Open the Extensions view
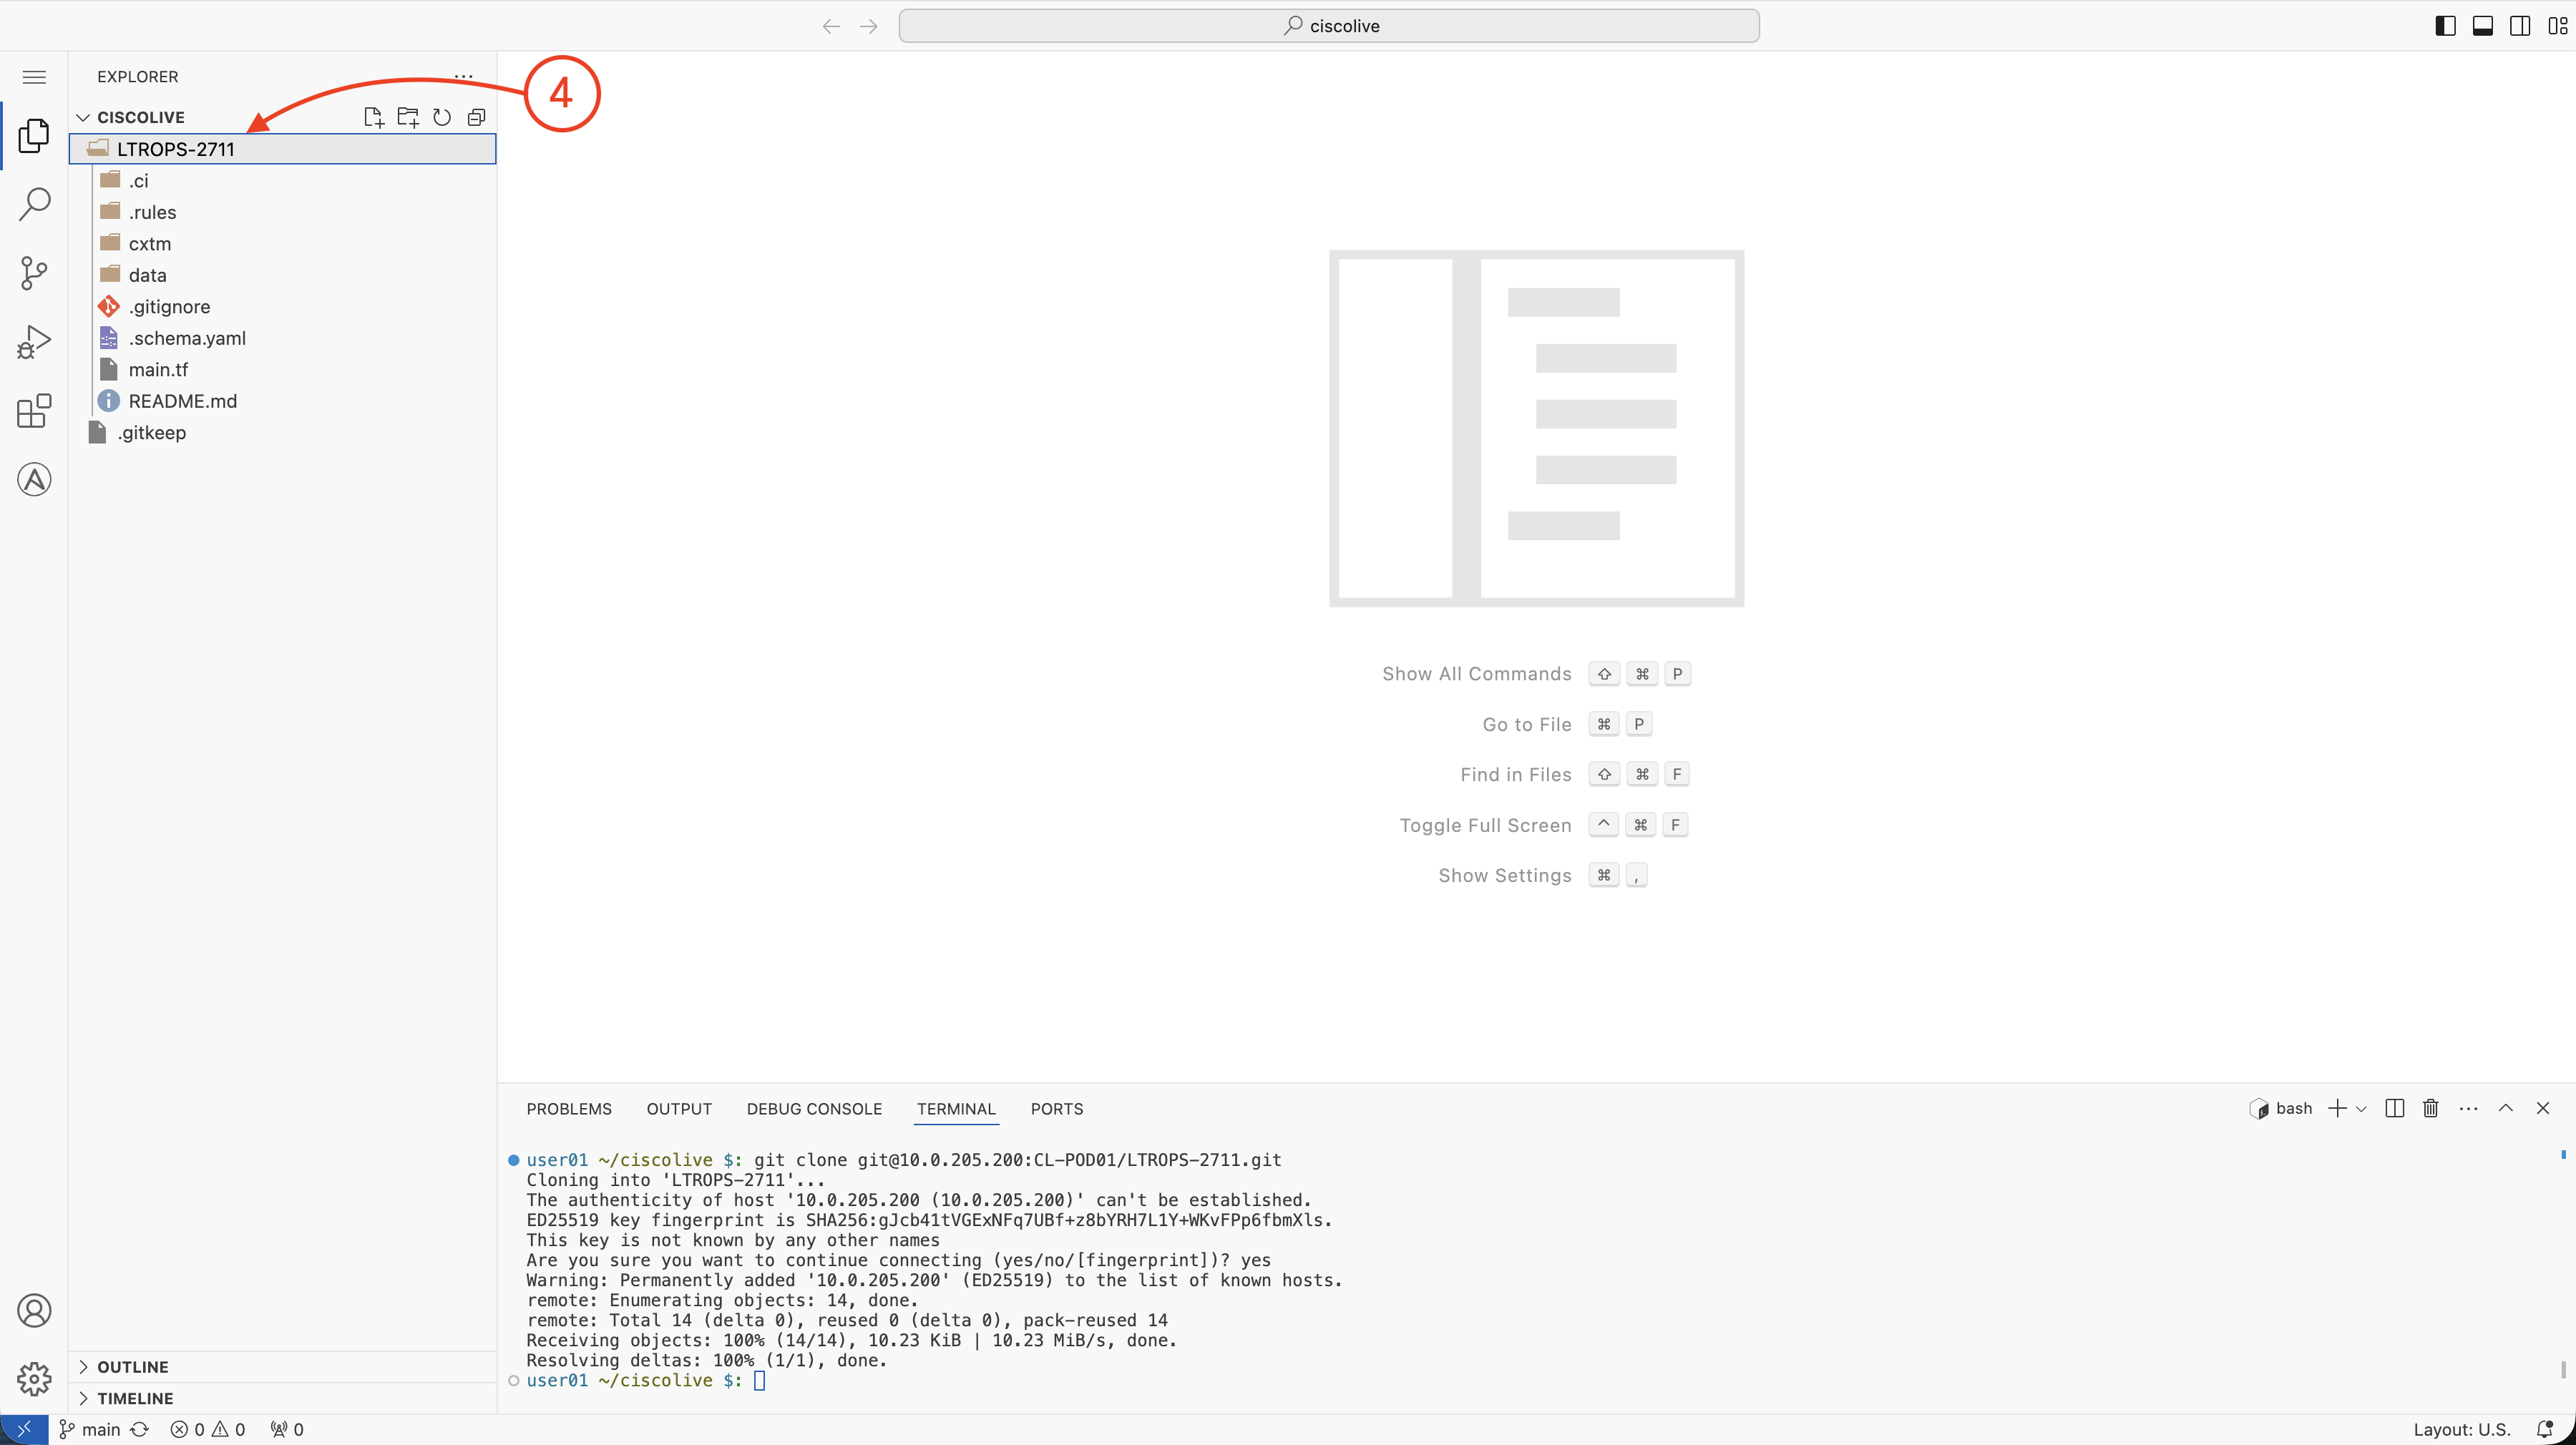2576x1445 pixels. pyautogui.click(x=34, y=411)
